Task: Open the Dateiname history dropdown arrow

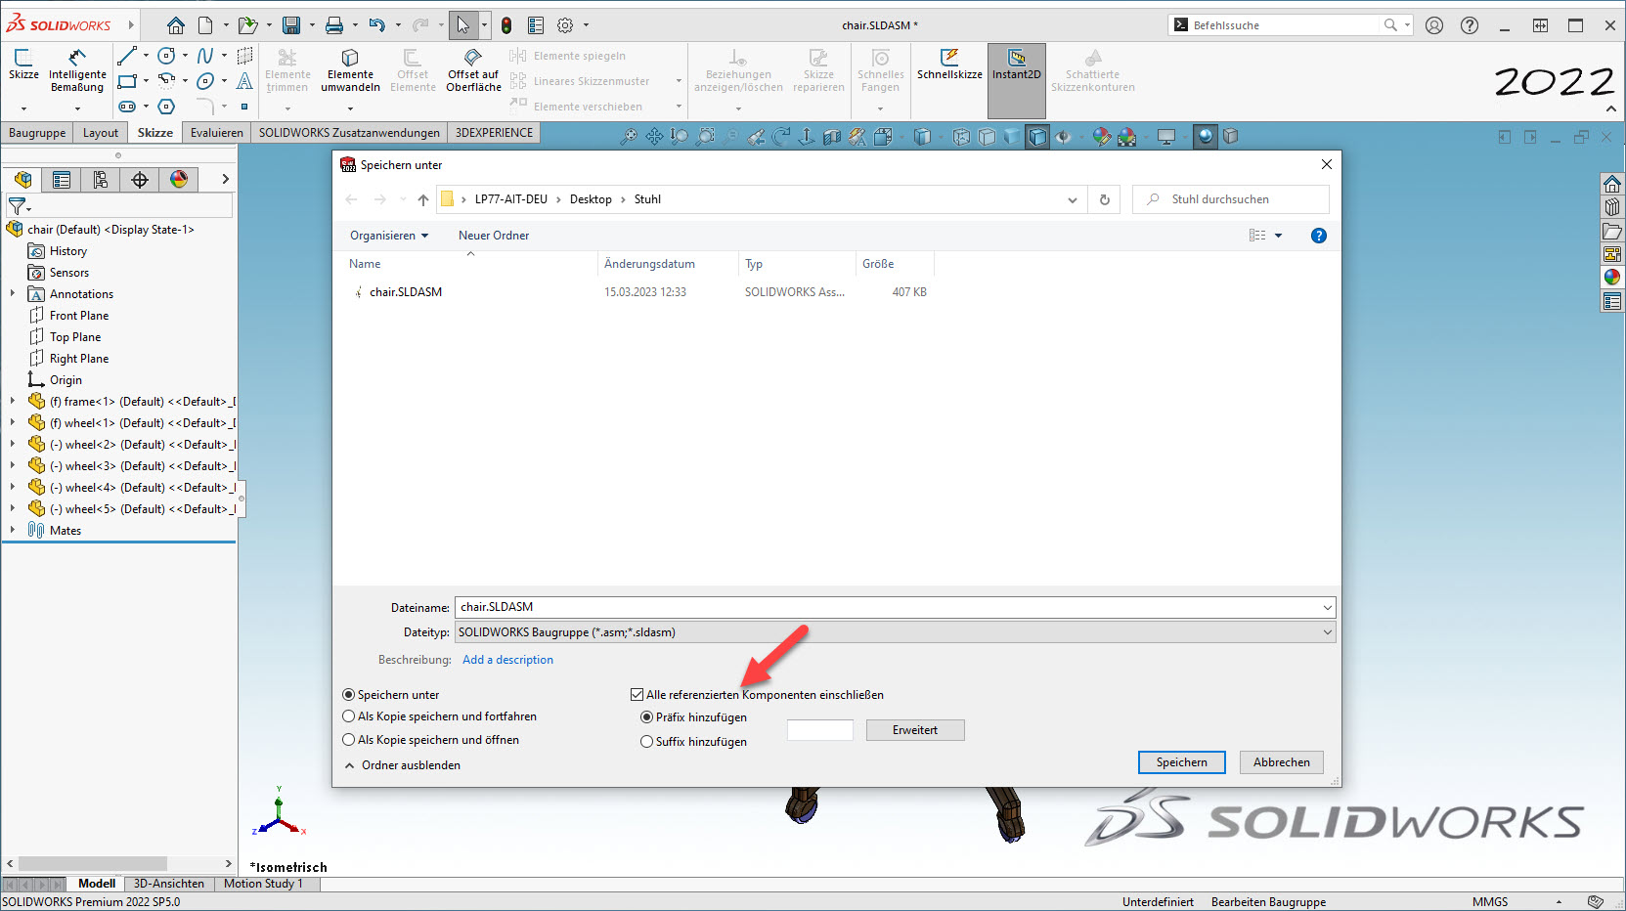Action: pyautogui.click(x=1327, y=608)
